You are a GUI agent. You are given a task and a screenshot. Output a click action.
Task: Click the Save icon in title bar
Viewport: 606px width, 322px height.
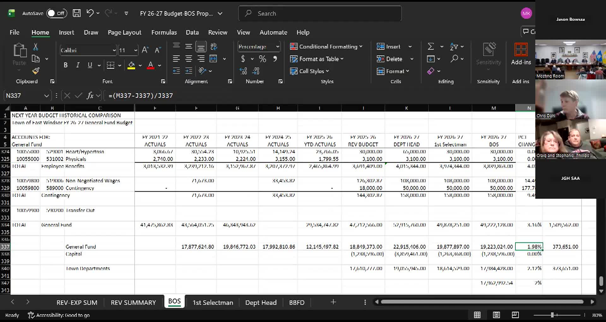click(77, 13)
